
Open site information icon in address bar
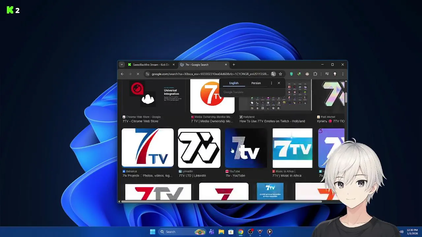[x=147, y=74]
